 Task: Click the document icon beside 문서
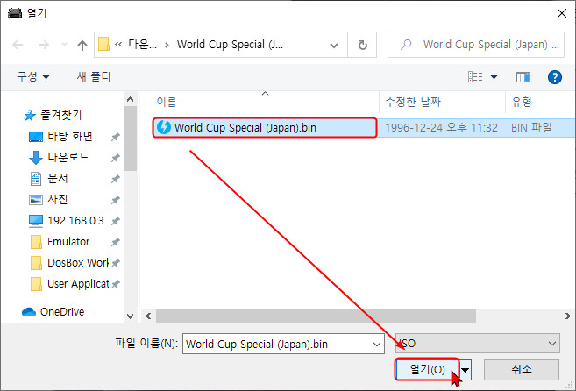(36, 179)
